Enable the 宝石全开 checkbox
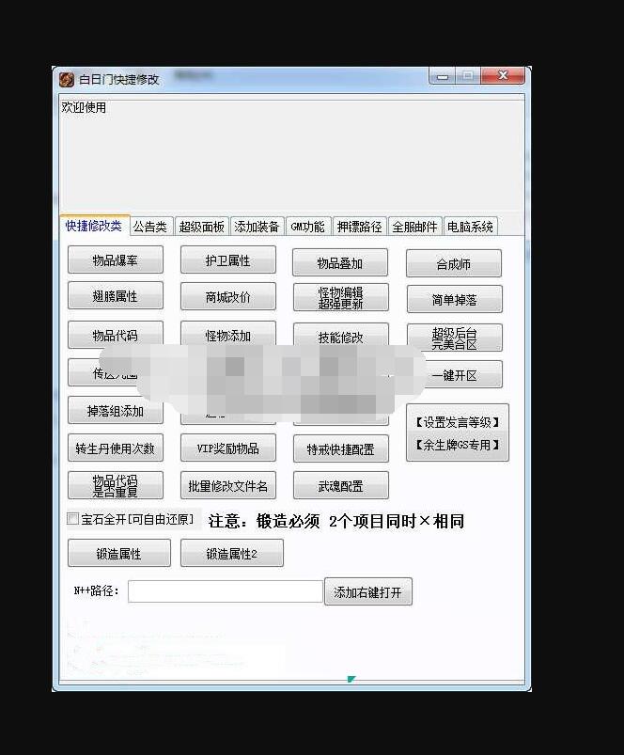Screen dimensions: 624x755 click(73, 519)
